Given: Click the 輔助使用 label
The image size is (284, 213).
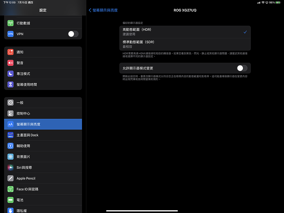Looking at the screenshot, I should point(23,146).
